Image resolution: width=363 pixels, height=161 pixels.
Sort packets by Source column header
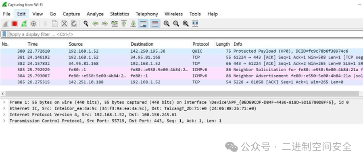point(75,44)
